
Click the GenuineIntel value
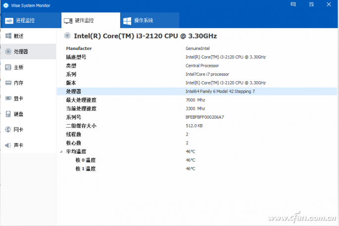[x=197, y=48]
